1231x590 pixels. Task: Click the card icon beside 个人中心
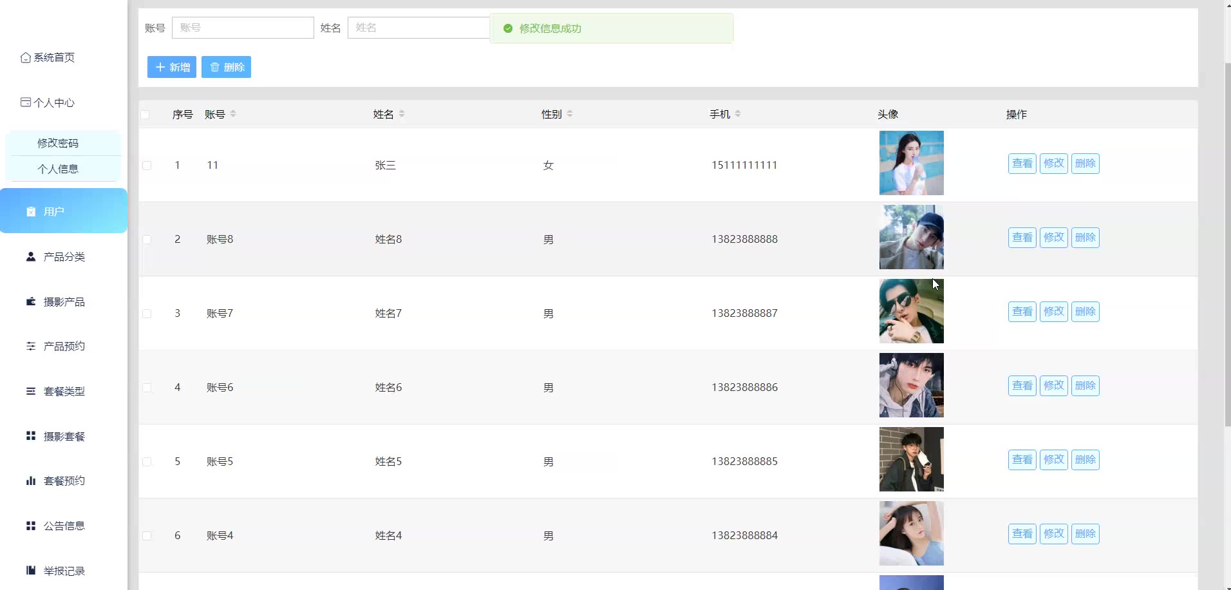pos(26,102)
